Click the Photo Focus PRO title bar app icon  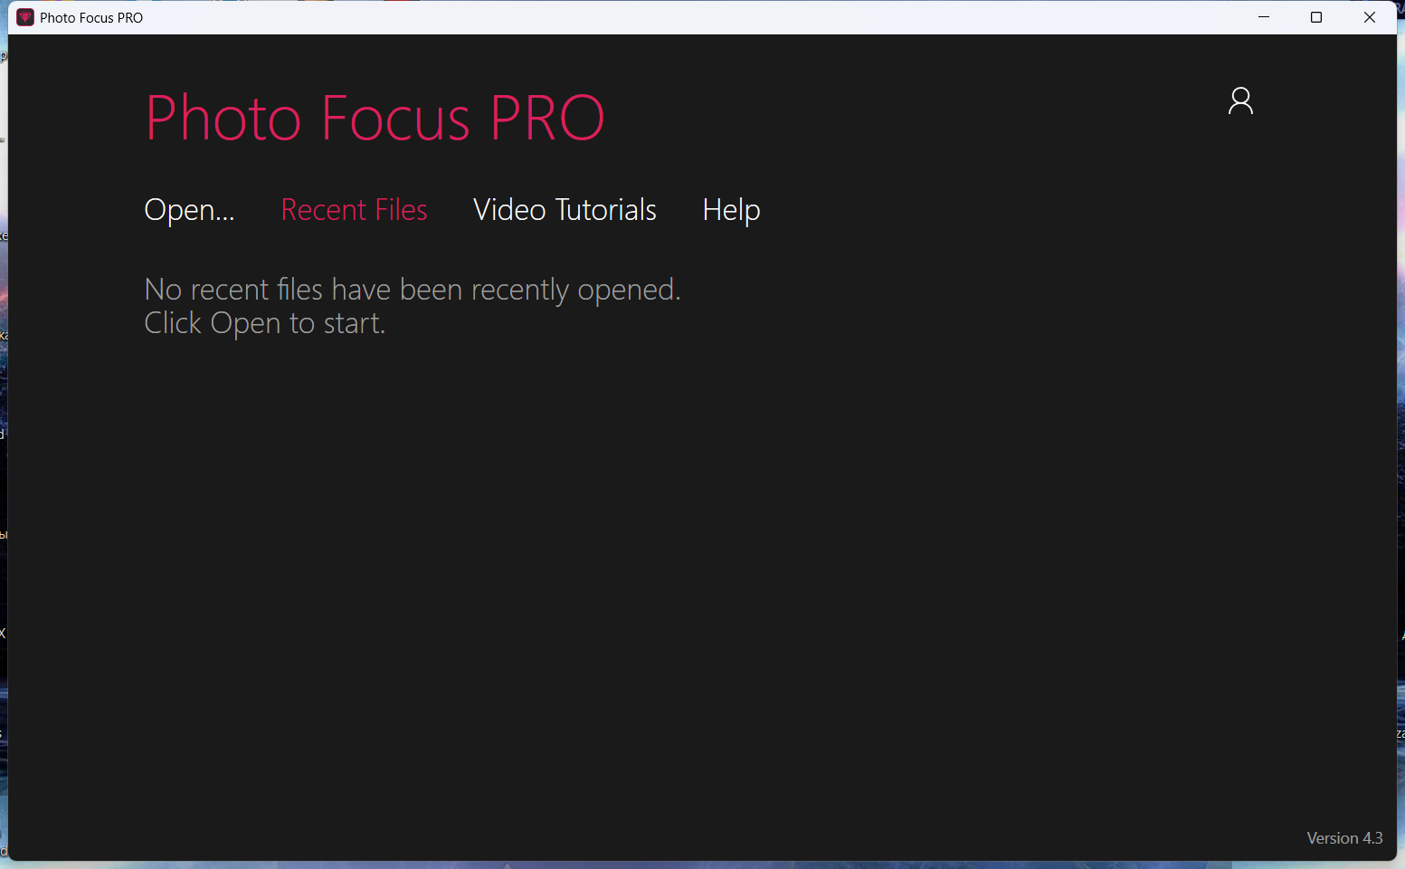point(25,17)
